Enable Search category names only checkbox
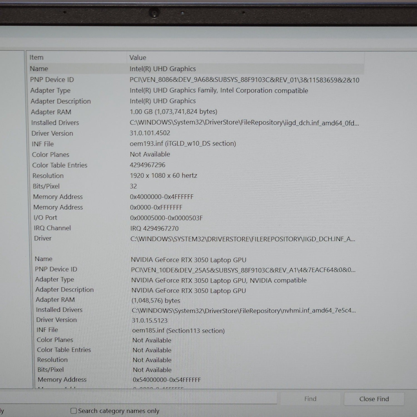This screenshot has width=417, height=417. (74, 411)
